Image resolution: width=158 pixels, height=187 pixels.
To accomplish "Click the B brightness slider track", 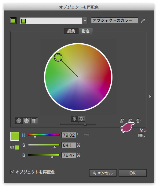I will [44, 155].
